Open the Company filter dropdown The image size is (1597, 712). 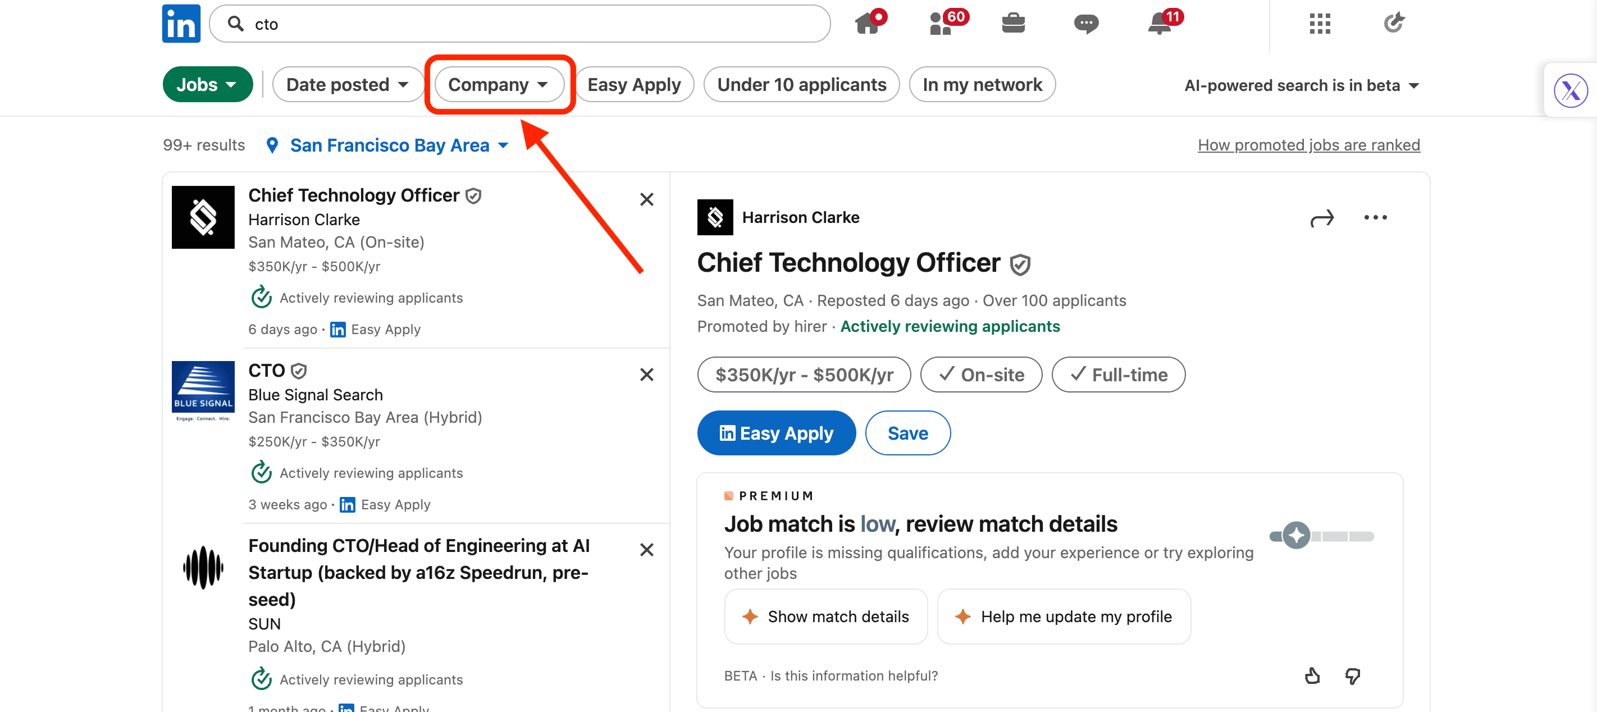point(499,84)
